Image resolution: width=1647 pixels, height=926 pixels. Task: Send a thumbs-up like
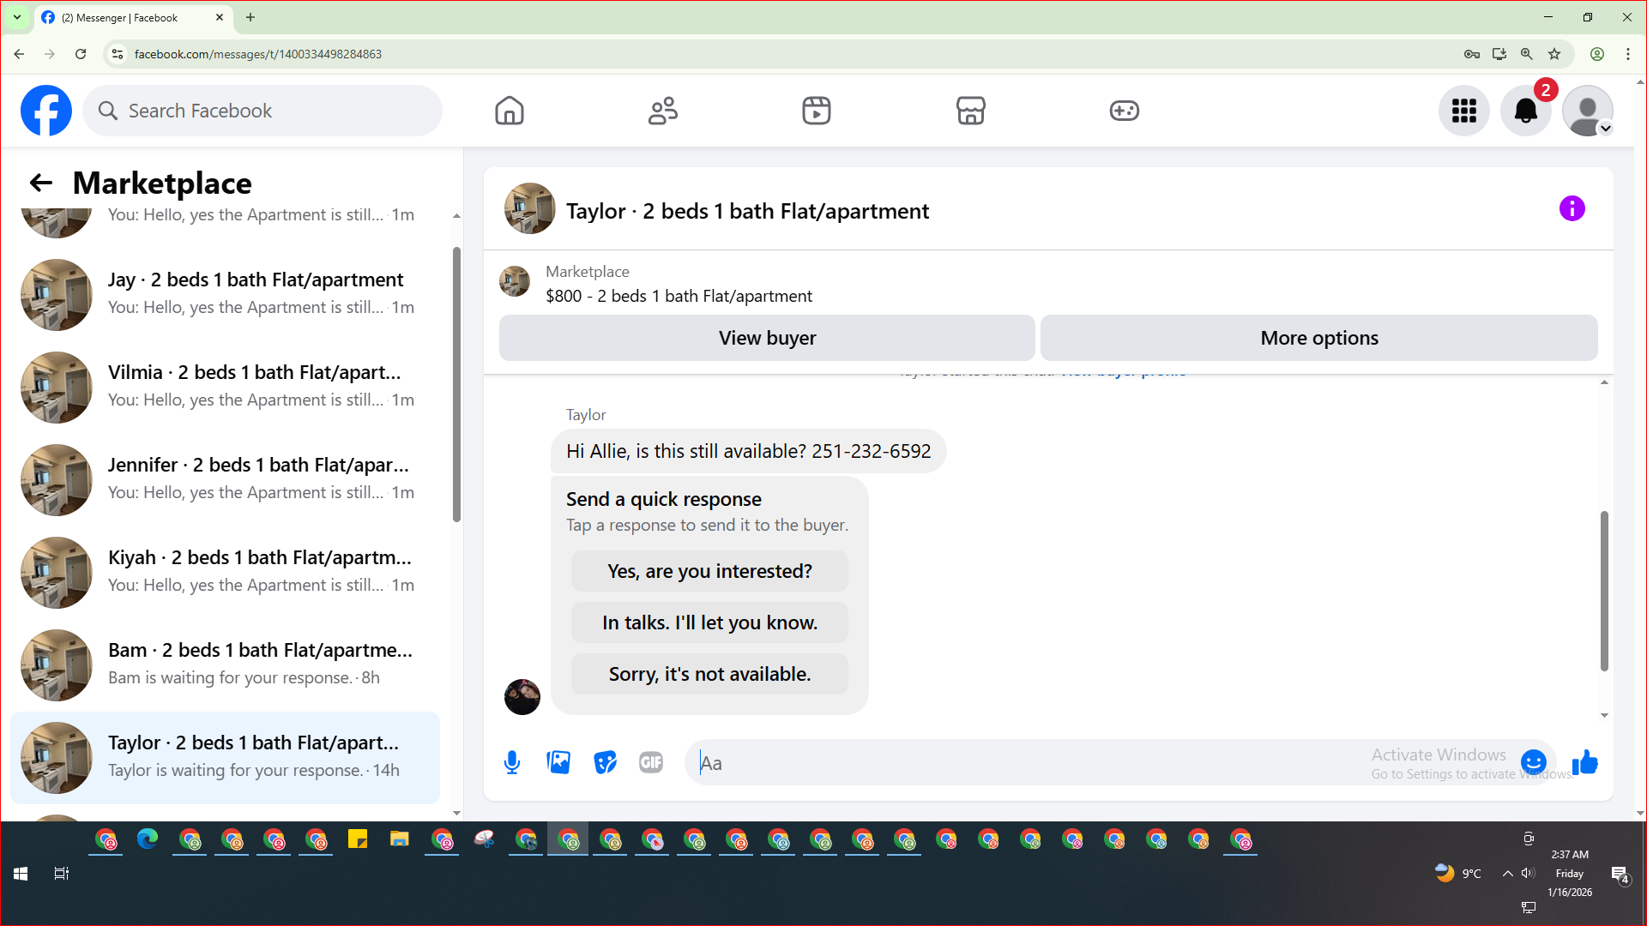(1584, 762)
